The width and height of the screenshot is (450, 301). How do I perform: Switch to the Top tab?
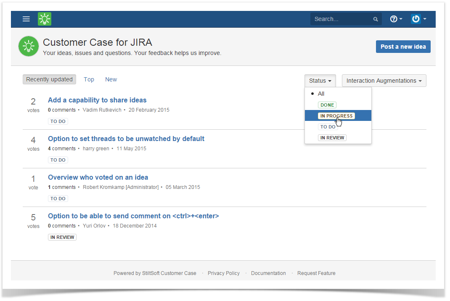(89, 79)
